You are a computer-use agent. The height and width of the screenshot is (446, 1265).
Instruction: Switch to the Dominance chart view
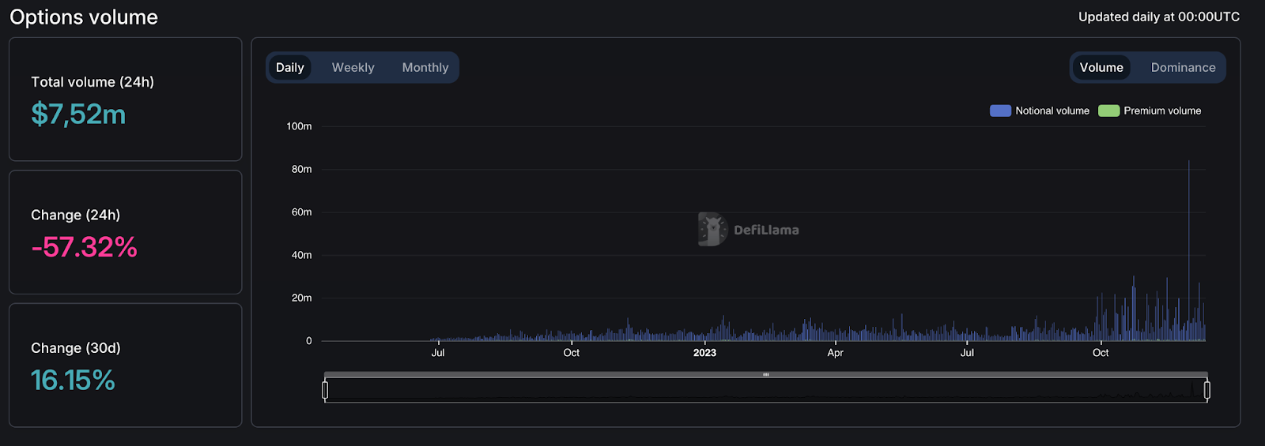(x=1183, y=68)
